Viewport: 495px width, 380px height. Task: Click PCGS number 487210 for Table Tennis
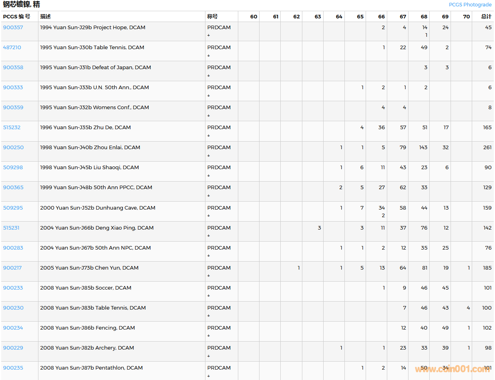12,48
